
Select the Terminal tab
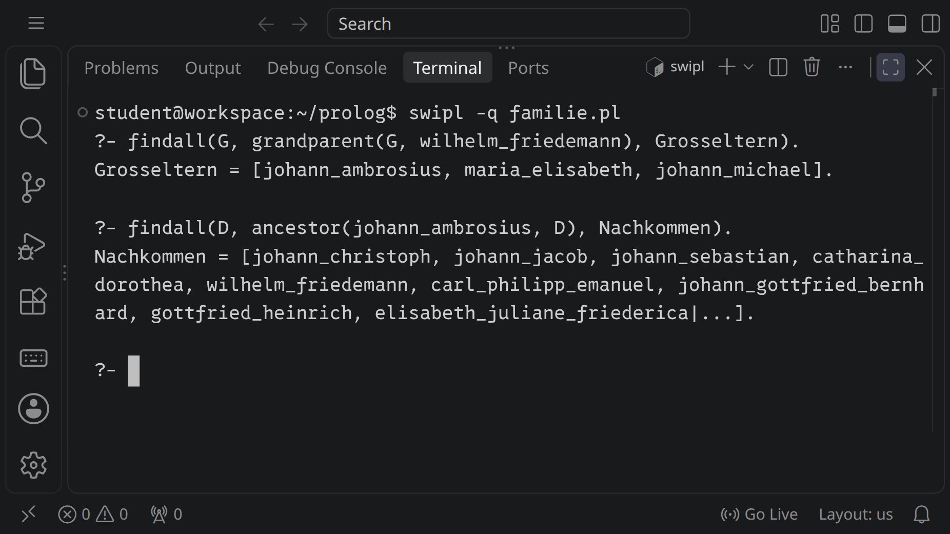tap(447, 68)
